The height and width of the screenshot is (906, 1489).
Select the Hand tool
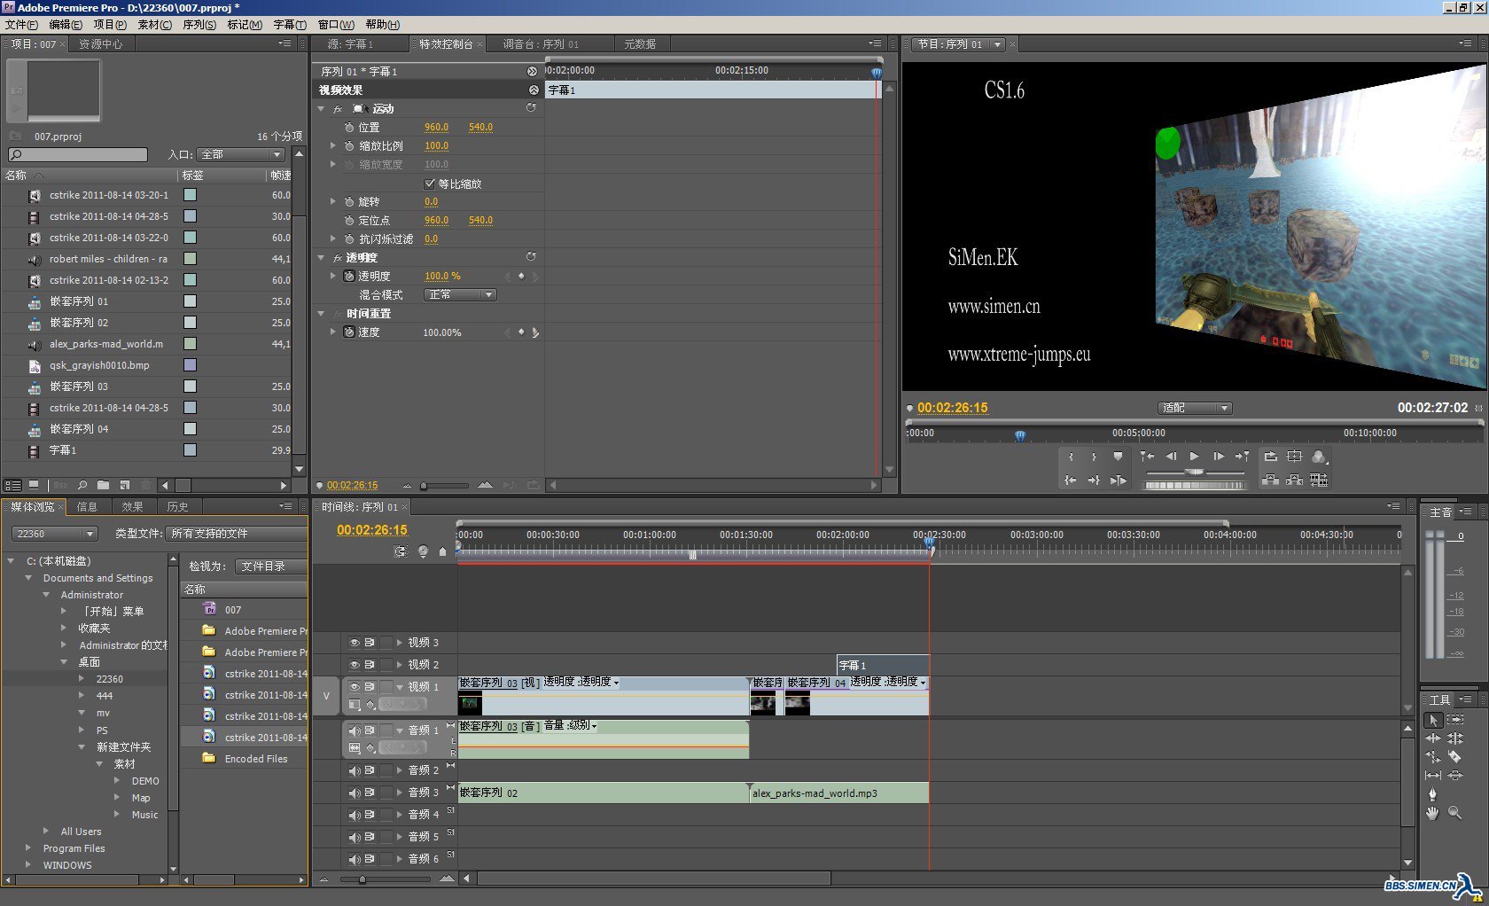click(1433, 813)
